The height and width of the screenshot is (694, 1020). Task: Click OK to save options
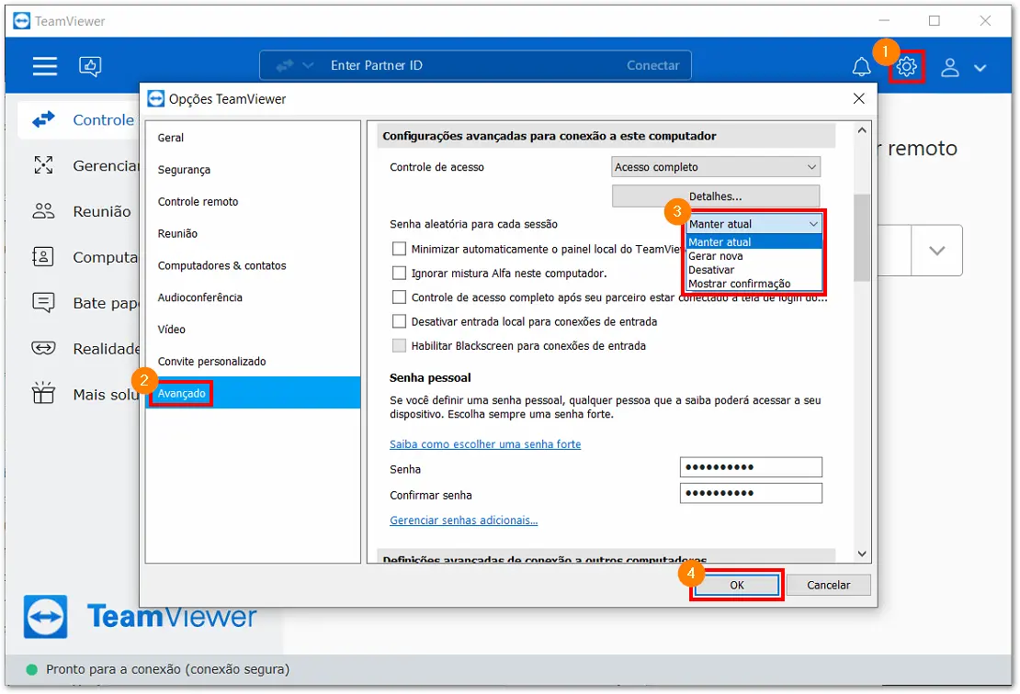[736, 585]
